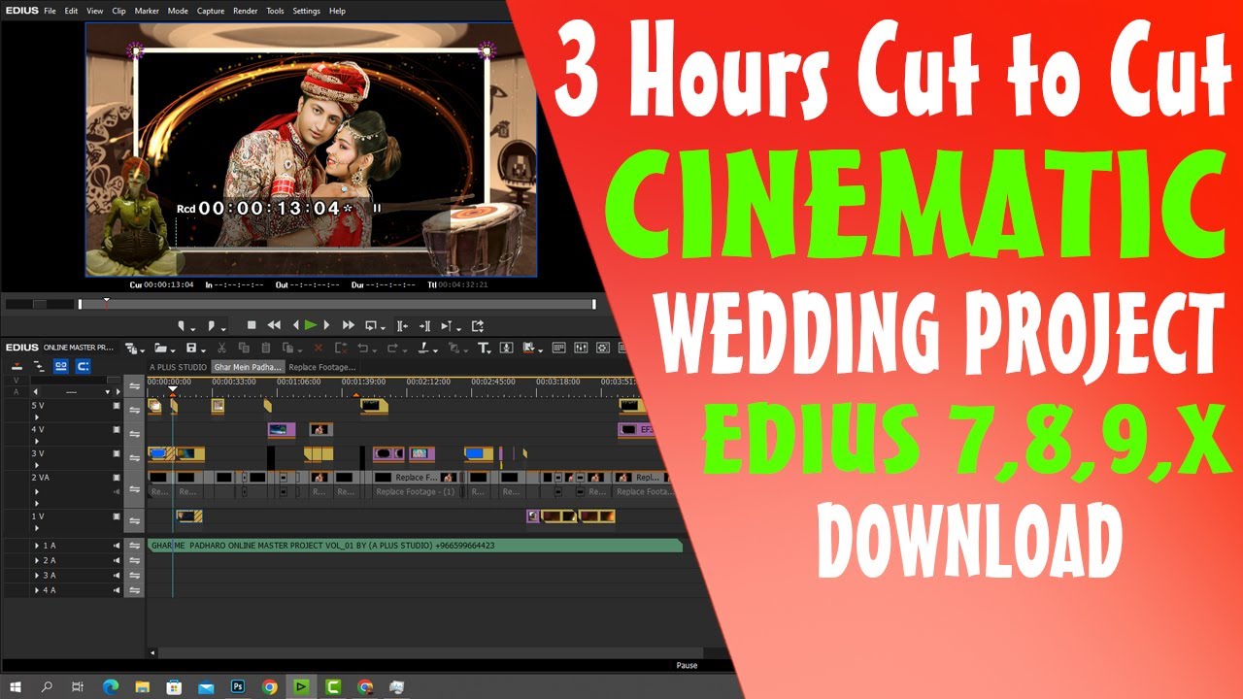The height and width of the screenshot is (699, 1243).
Task: Click the Loop playback icon
Action: pos(370,325)
